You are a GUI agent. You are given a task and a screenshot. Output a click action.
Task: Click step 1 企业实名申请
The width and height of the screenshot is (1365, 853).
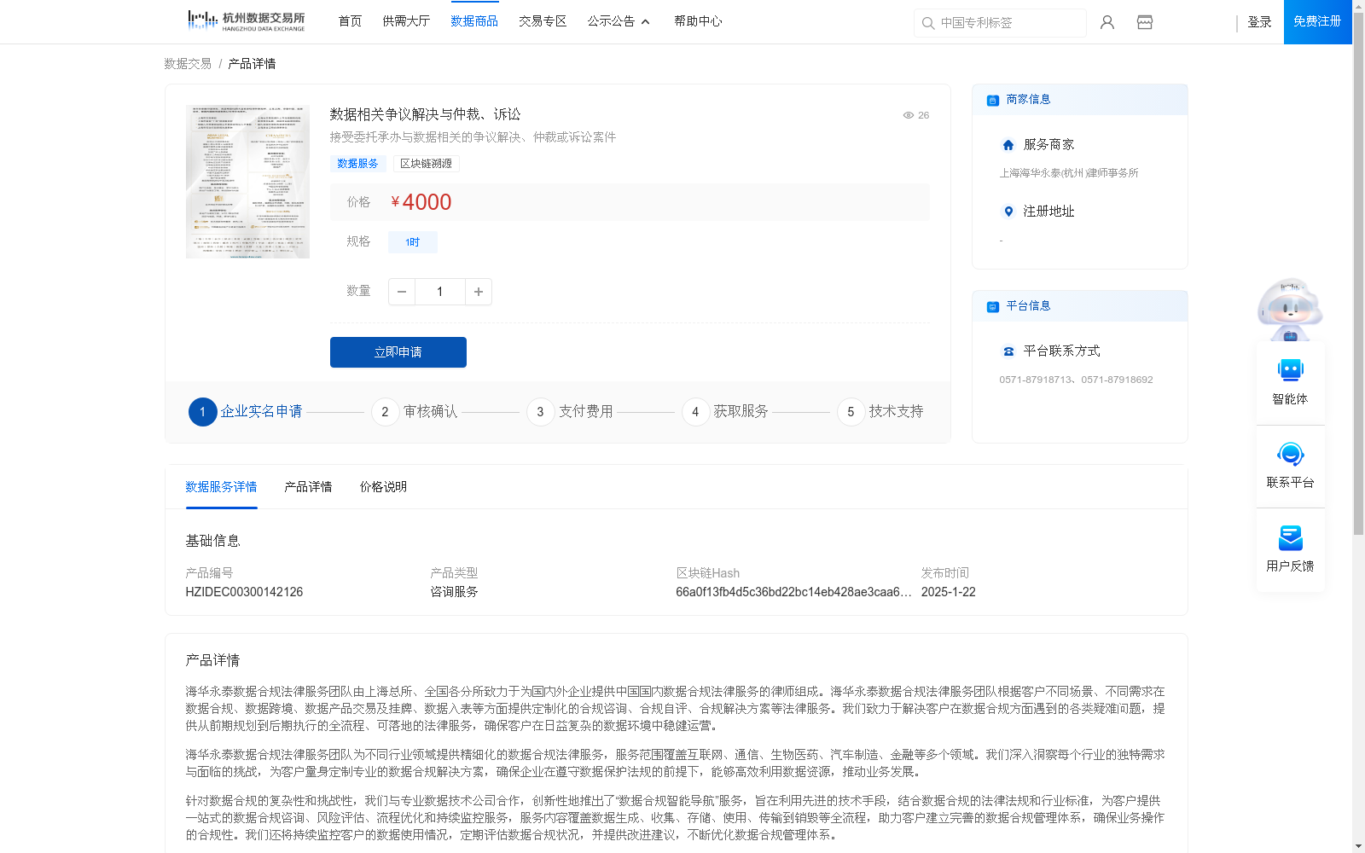click(245, 412)
